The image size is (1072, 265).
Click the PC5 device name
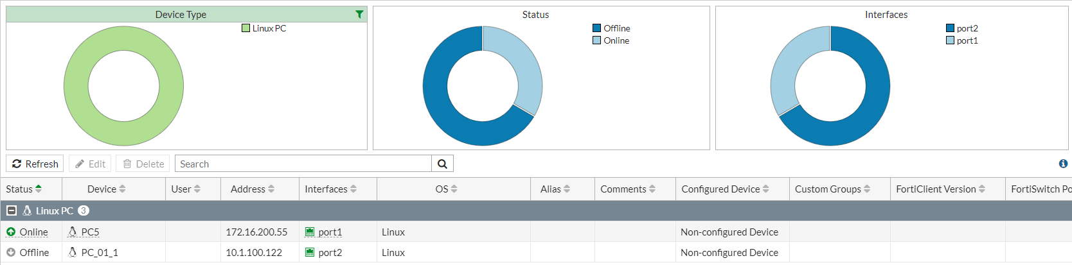90,232
